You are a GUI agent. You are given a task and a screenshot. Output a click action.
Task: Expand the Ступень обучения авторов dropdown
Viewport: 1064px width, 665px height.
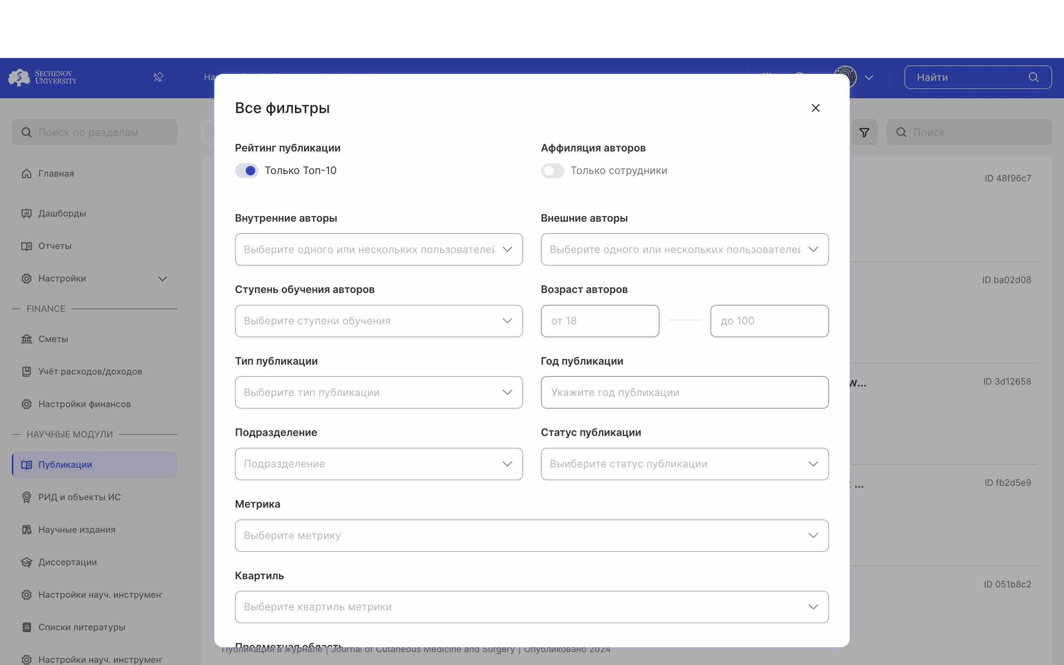pyautogui.click(x=379, y=321)
